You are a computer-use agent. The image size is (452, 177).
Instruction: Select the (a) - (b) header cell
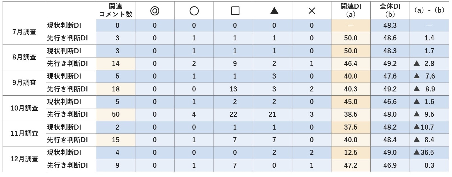(x=429, y=11)
